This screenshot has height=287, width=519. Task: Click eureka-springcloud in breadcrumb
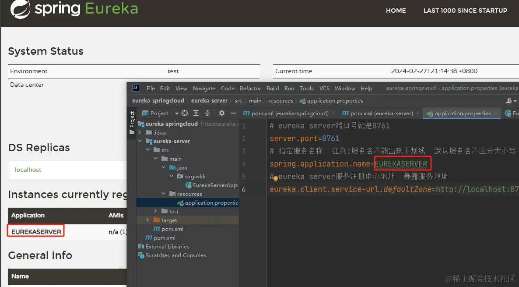[x=158, y=101]
